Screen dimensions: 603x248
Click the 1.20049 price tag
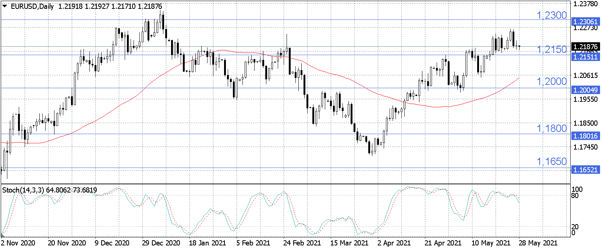pyautogui.click(x=586, y=90)
